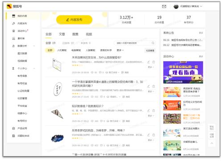Click the 反思老罗 article blue thumbnail
Image resolution: width=223 pixels, height=161 pixels.
click(x=57, y=138)
